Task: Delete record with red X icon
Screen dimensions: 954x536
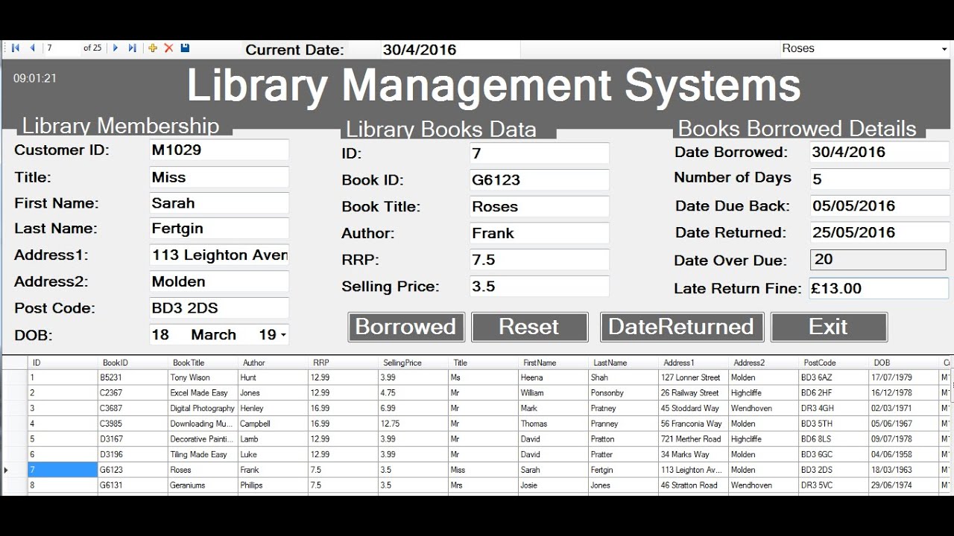Action: click(x=168, y=48)
